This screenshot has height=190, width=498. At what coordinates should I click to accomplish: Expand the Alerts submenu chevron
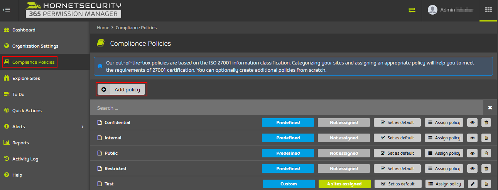point(83,127)
